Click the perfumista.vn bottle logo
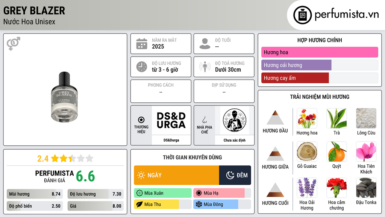The height and width of the screenshot is (217, 385). click(302, 15)
